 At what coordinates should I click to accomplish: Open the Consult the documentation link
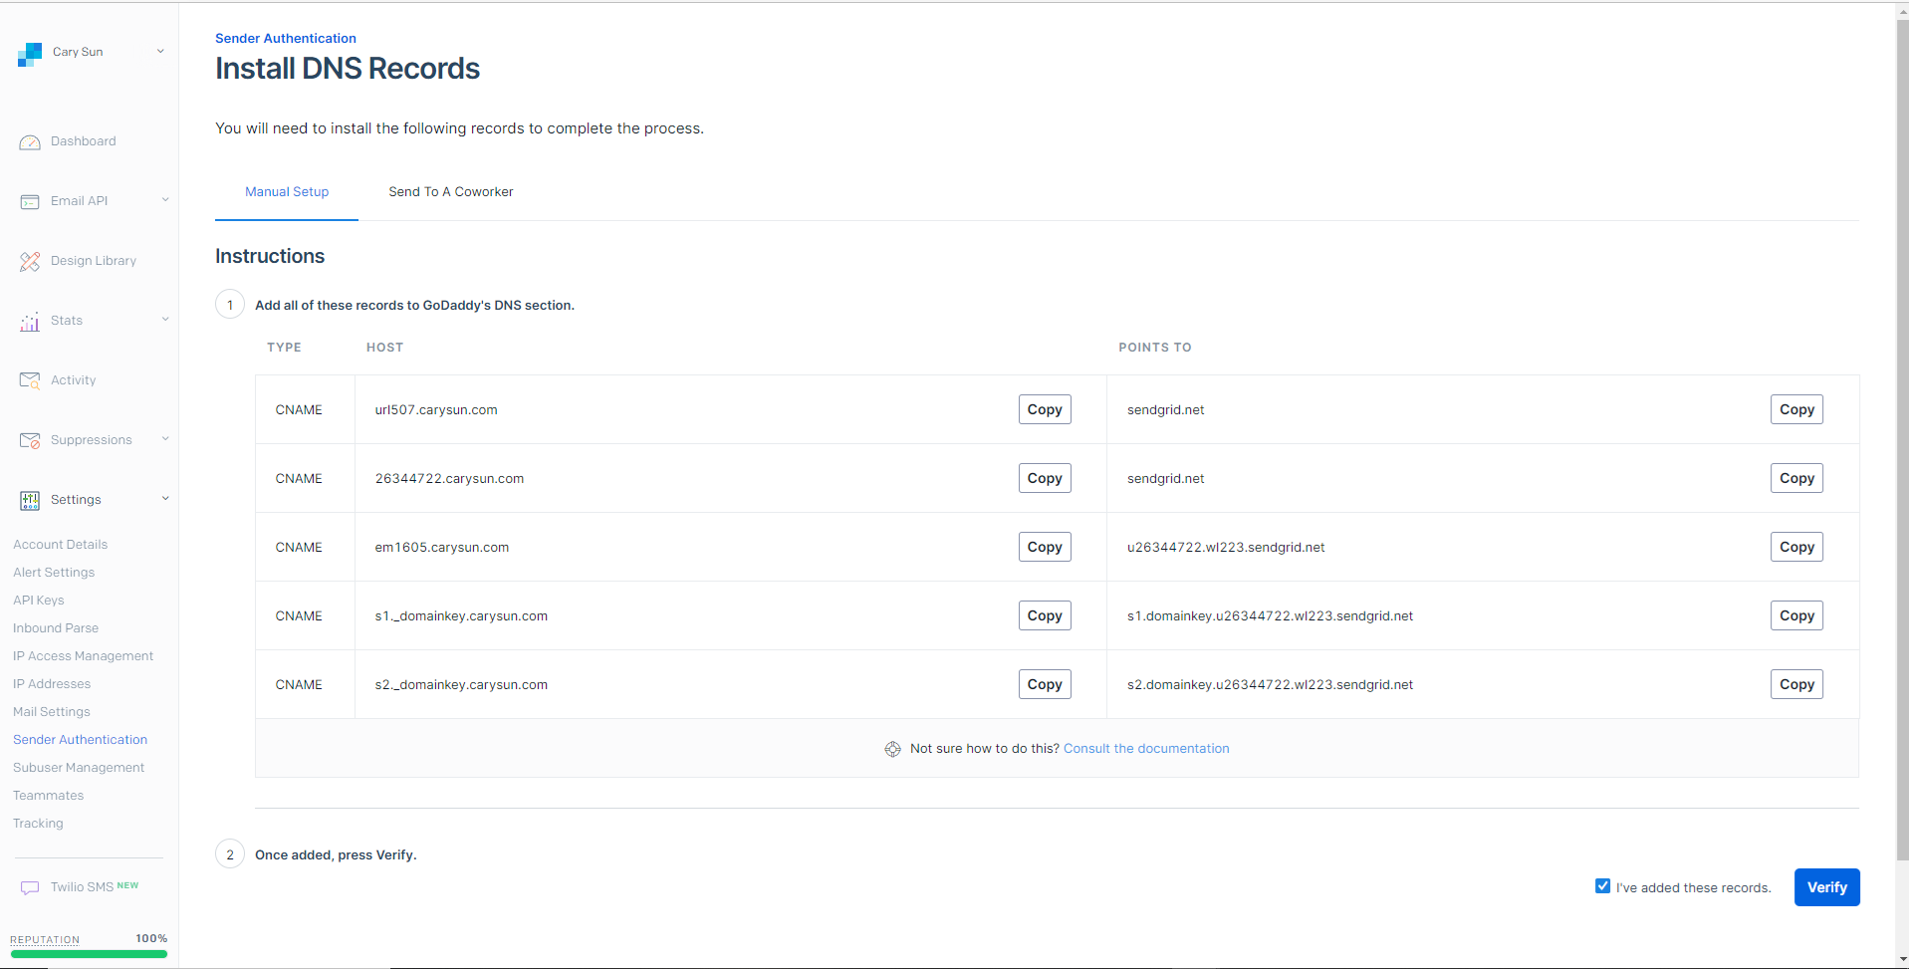coord(1145,749)
